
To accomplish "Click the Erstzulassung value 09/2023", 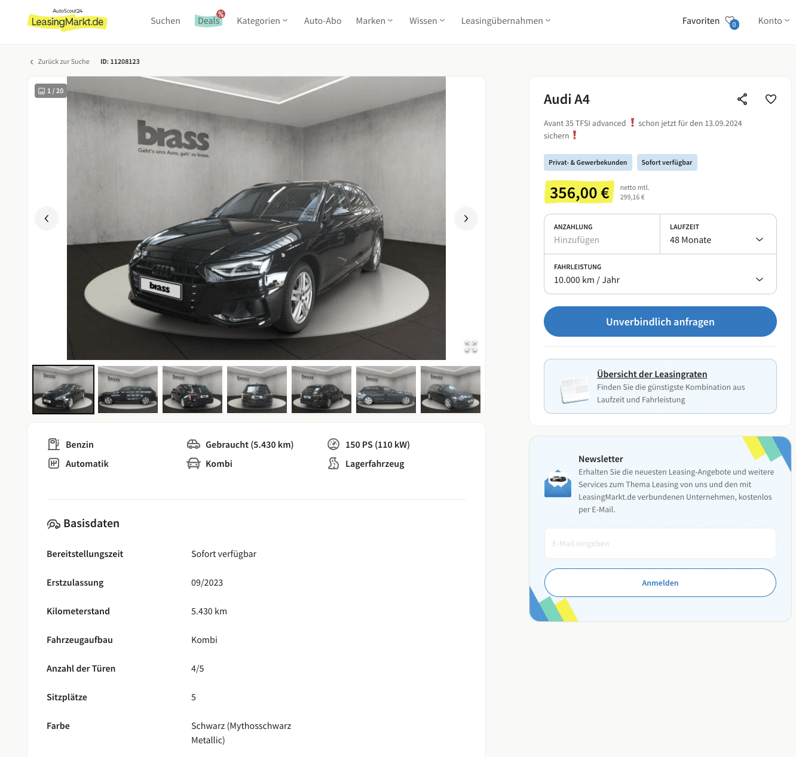I will point(207,583).
